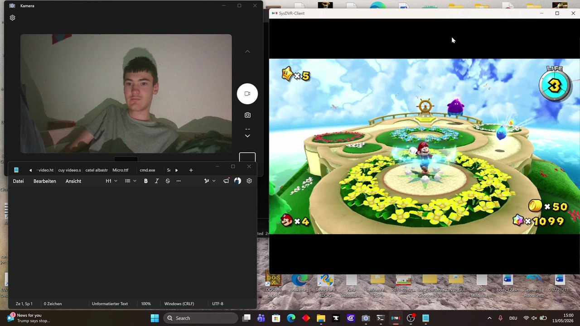Open Windows Start menu
Screen dimensions: 580x326
coord(155,318)
